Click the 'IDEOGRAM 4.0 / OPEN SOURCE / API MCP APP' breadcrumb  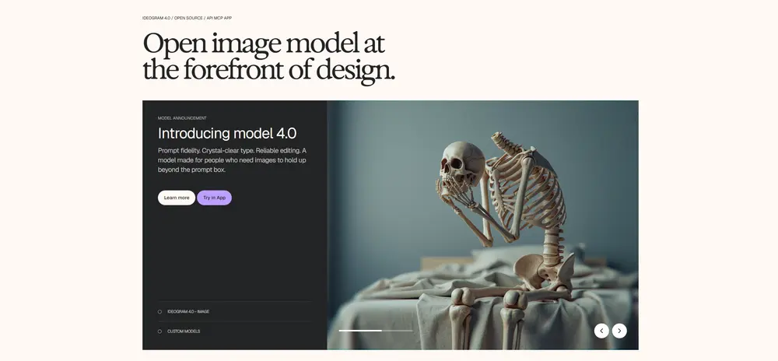point(187,18)
